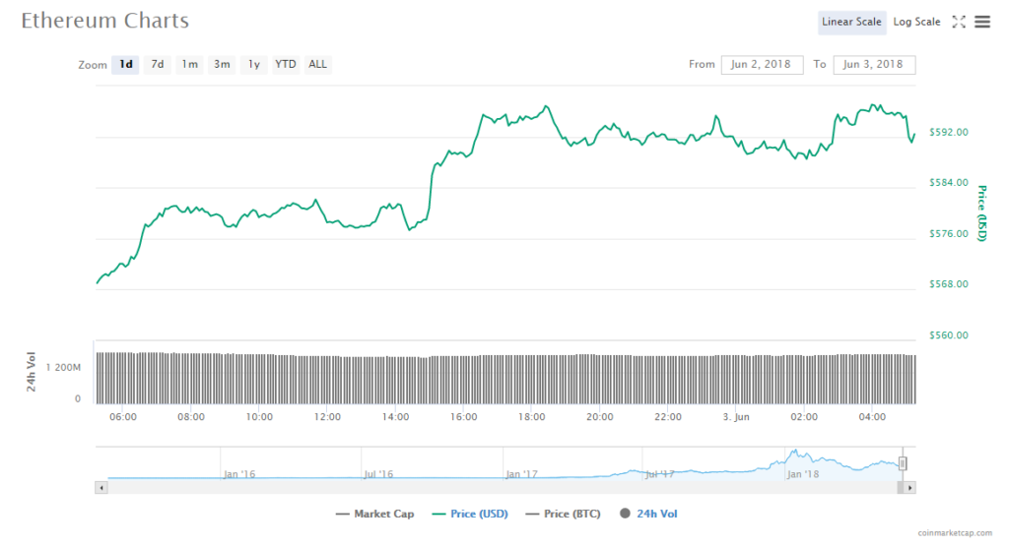Click the fullscreen expand icon
1009x547 pixels.
pyautogui.click(x=959, y=22)
